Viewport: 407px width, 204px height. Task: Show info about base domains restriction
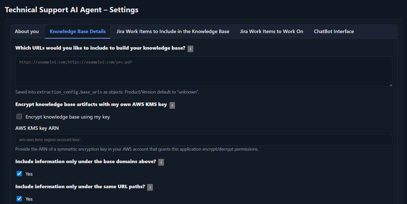click(x=161, y=162)
